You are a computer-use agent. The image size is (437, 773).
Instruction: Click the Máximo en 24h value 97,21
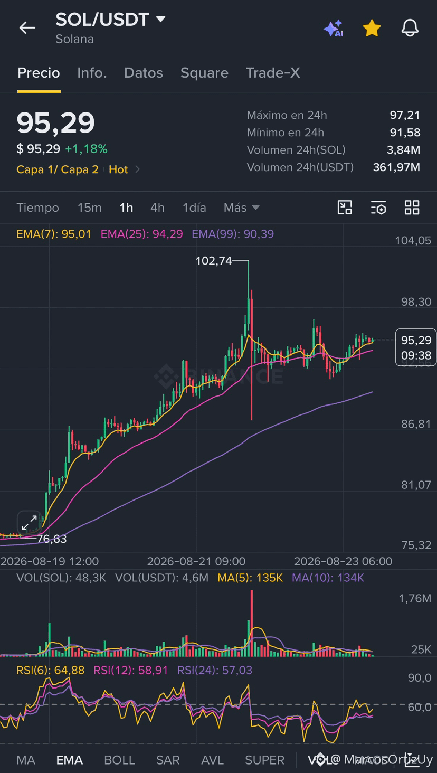click(405, 115)
